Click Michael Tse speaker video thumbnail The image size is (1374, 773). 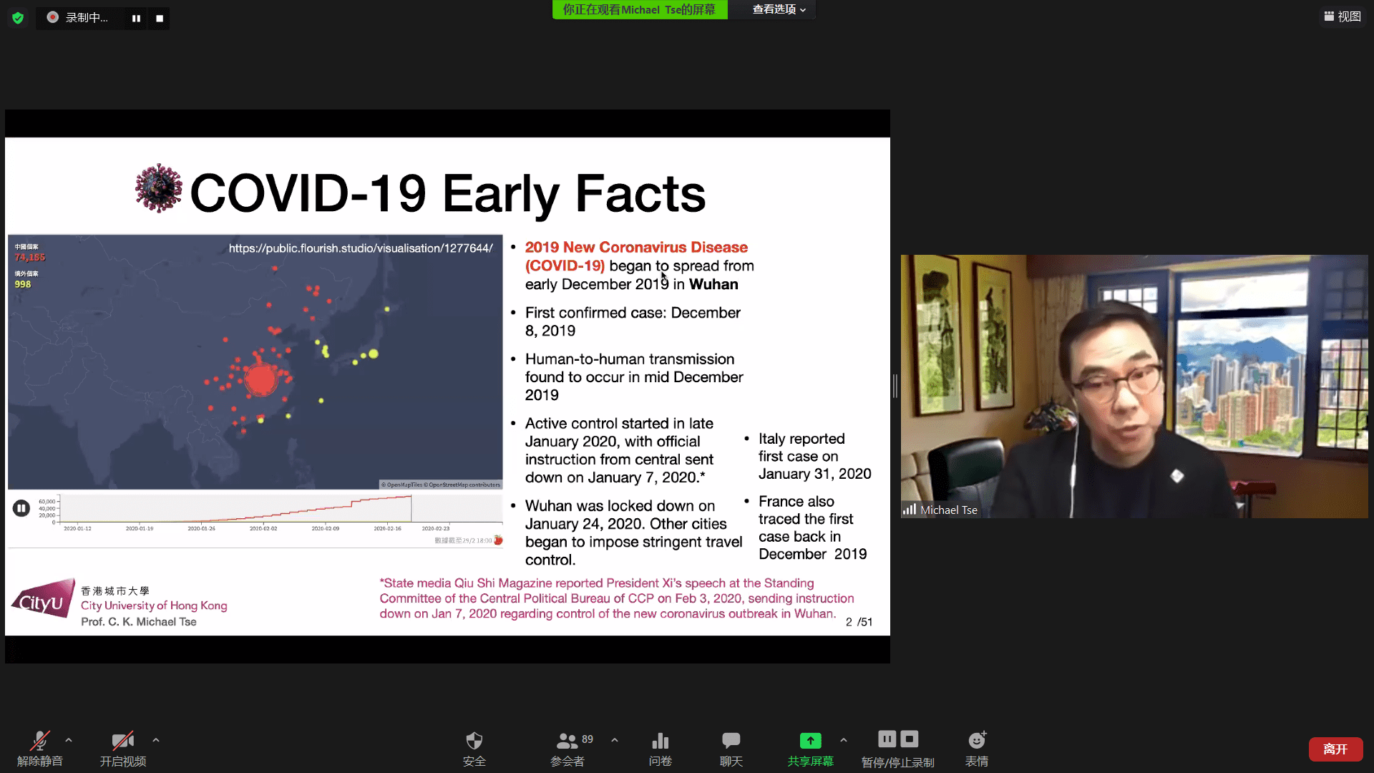pos(1134,386)
